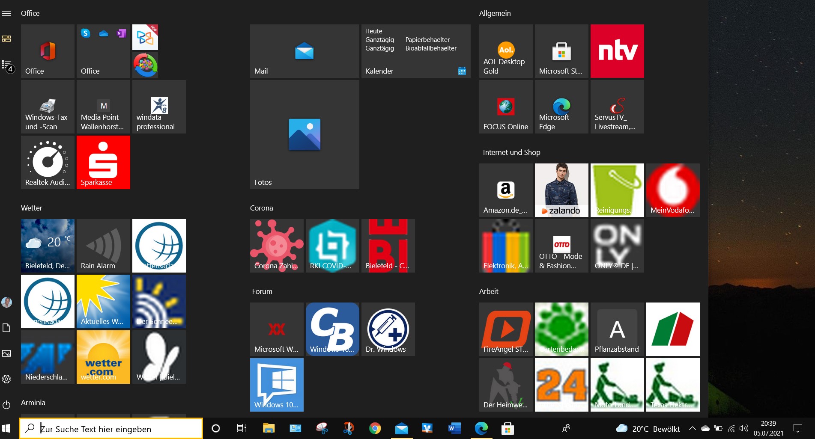Open the zalando tile
Image resolution: width=815 pixels, height=439 pixels.
(x=561, y=190)
